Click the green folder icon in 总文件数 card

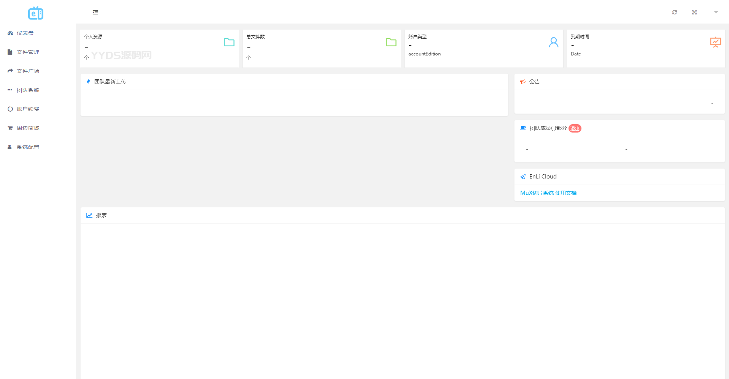(x=391, y=42)
